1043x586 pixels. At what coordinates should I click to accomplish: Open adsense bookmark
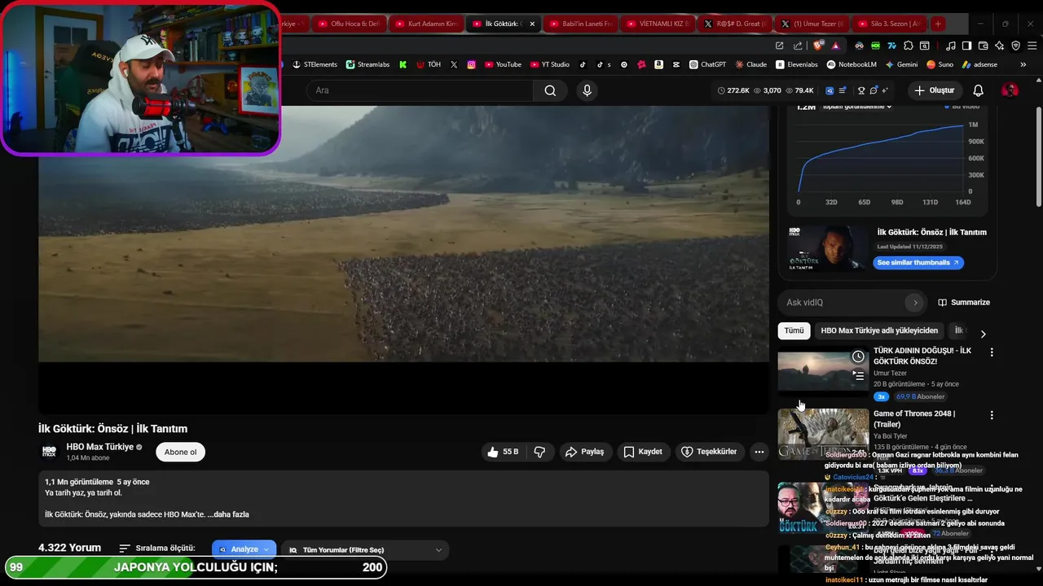tap(979, 64)
